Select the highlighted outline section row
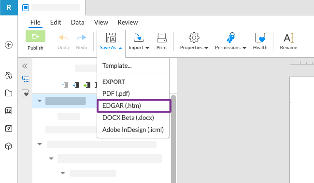Viewport: 314px width, 183px height. (x=64, y=101)
